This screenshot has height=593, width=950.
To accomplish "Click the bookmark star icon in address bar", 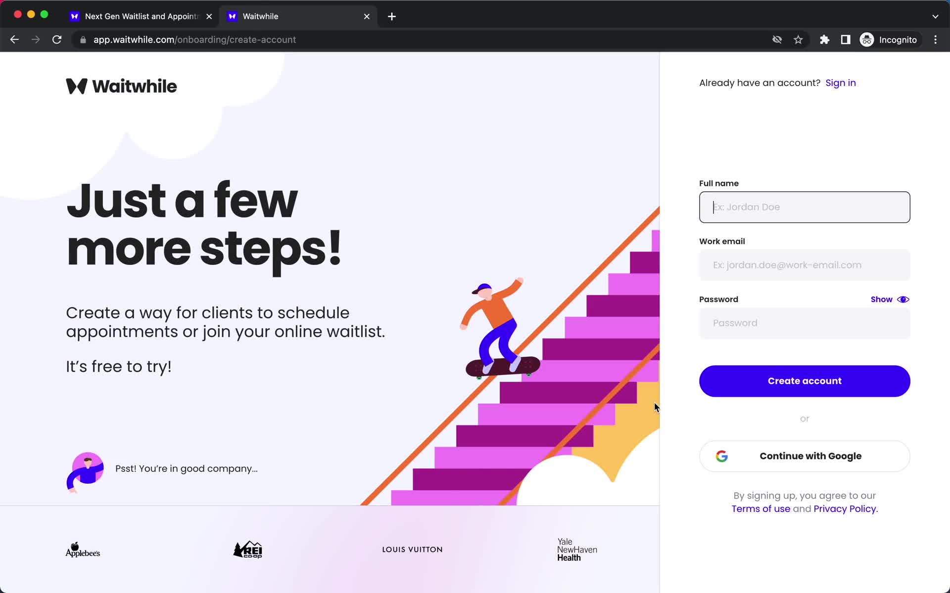I will click(799, 40).
